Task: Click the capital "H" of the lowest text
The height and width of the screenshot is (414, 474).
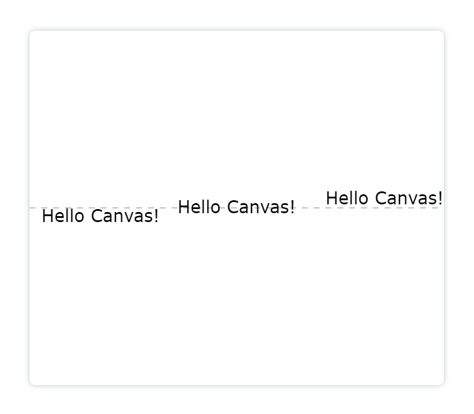Action: coord(47,216)
